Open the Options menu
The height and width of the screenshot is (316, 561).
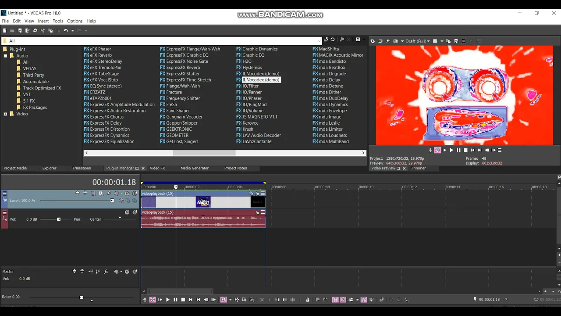[x=75, y=21]
